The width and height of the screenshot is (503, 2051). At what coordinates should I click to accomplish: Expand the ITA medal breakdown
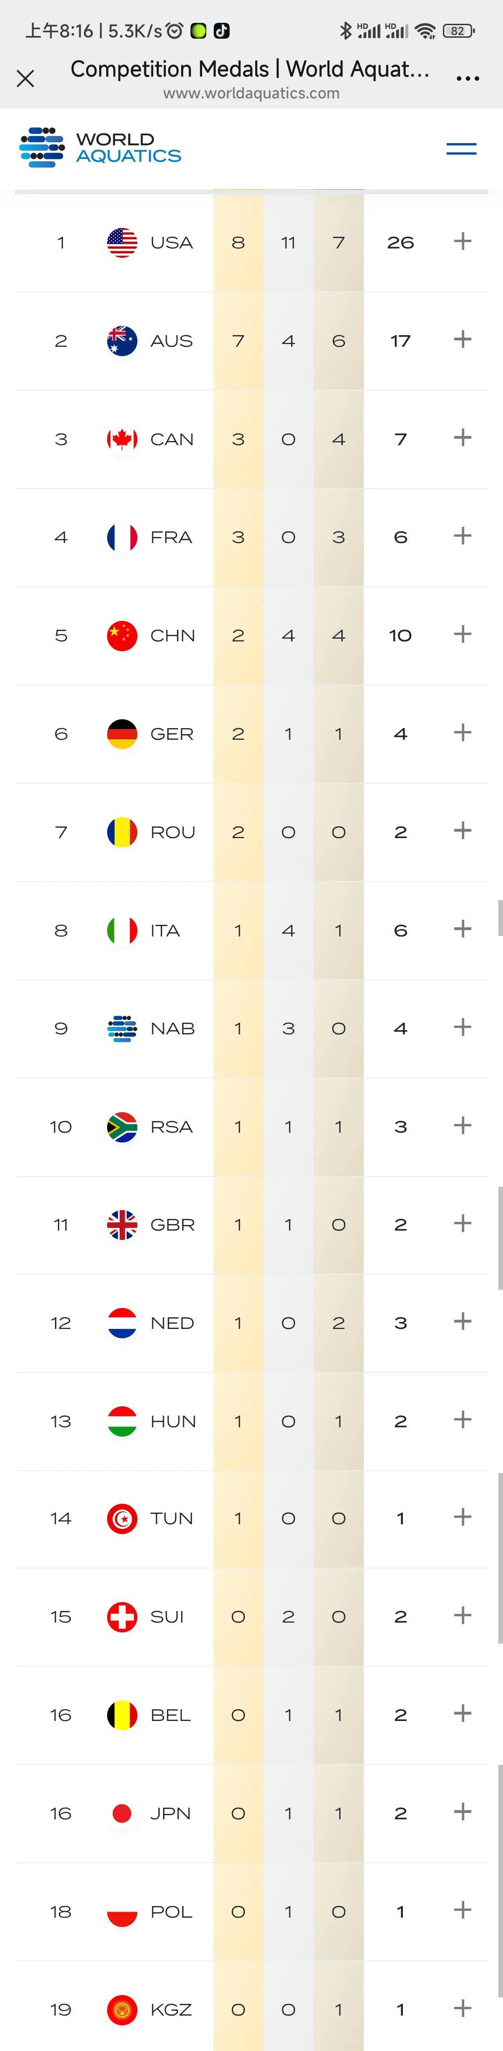462,929
